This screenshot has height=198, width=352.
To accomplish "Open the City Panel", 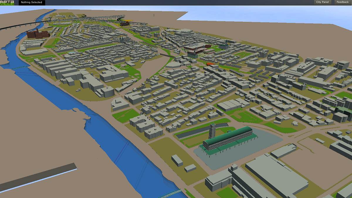I will click(x=322, y=2).
